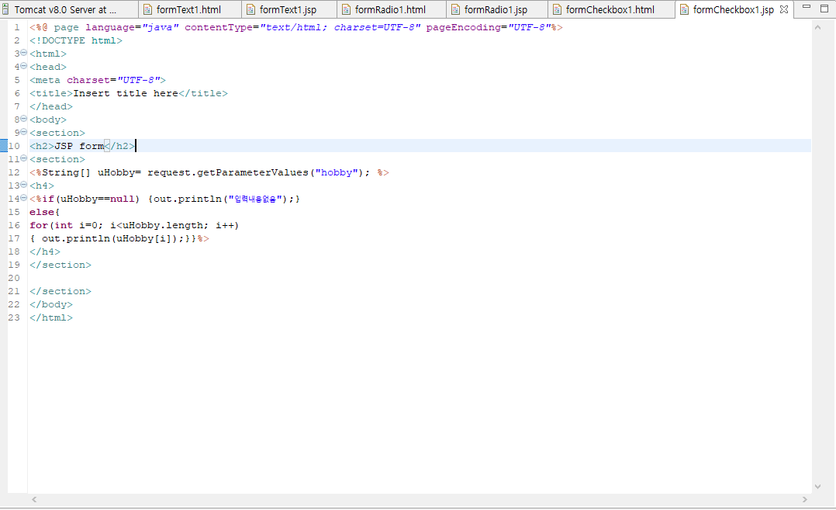836x510 pixels.
Task: Click the formText1.jsp file icon
Action: pyautogui.click(x=250, y=9)
